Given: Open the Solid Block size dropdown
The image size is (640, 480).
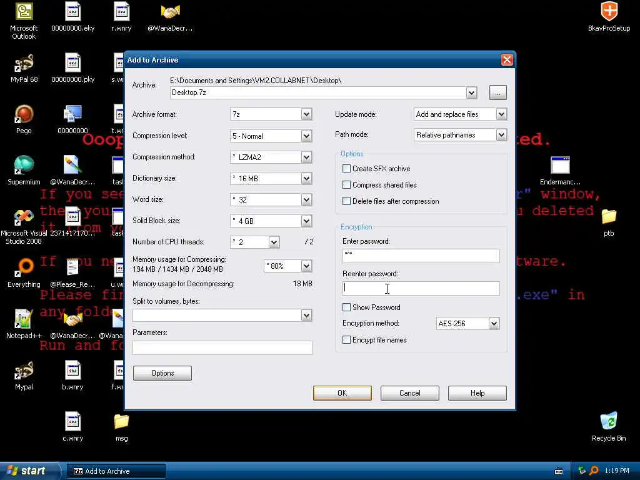Looking at the screenshot, I should click(x=306, y=221).
